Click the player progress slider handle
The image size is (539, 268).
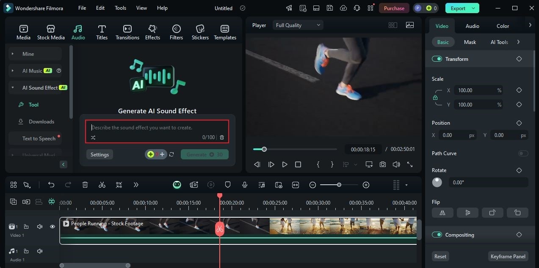pyautogui.click(x=264, y=149)
